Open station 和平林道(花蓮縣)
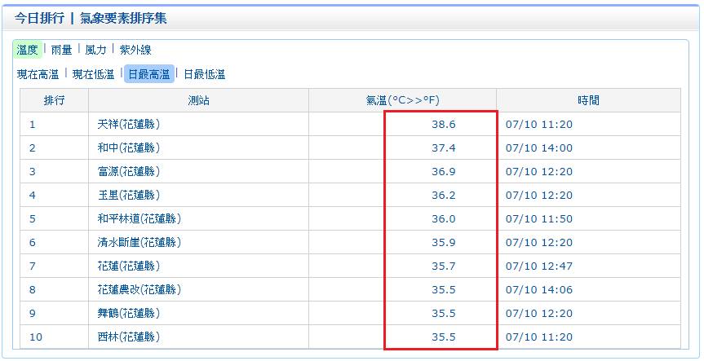 pos(139,219)
